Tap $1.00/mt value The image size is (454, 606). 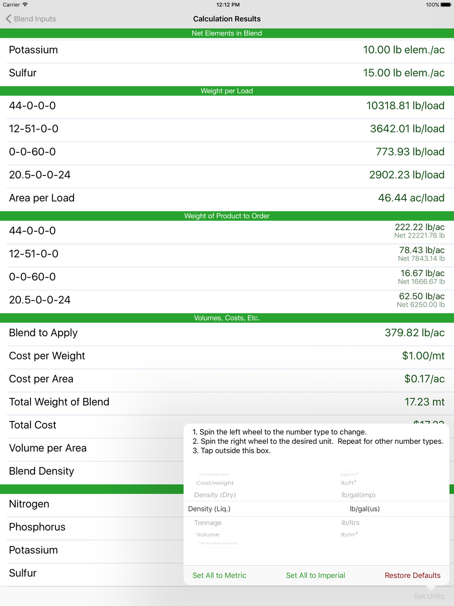[x=423, y=356]
